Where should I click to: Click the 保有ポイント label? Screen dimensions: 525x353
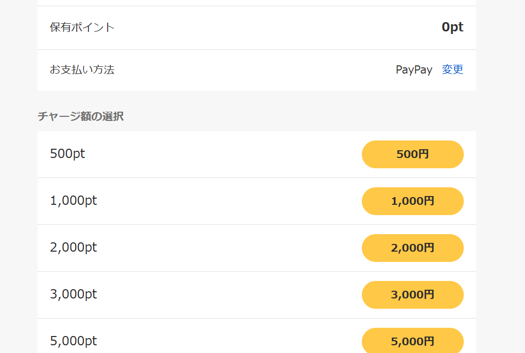pos(82,27)
